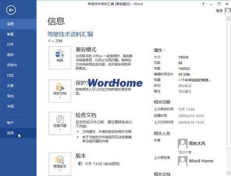Open the Check for Issues (检查问题) icon
The width and height of the screenshot is (231, 176).
click(x=60, y=123)
